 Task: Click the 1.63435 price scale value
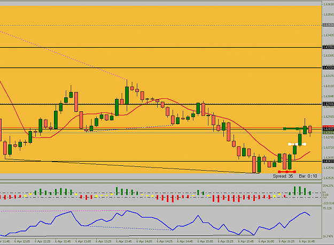[329, 35]
